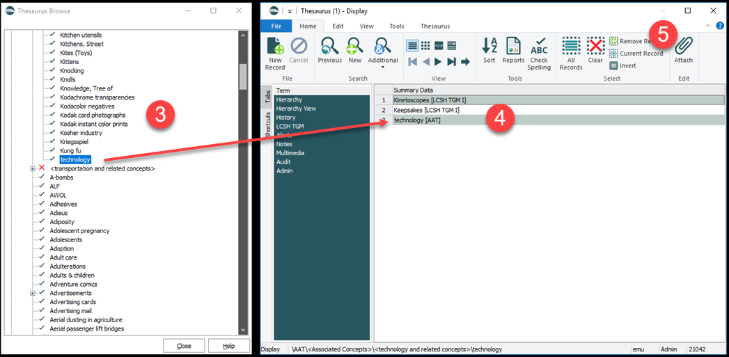Open the Thesaurus ribbon tab

click(x=434, y=26)
